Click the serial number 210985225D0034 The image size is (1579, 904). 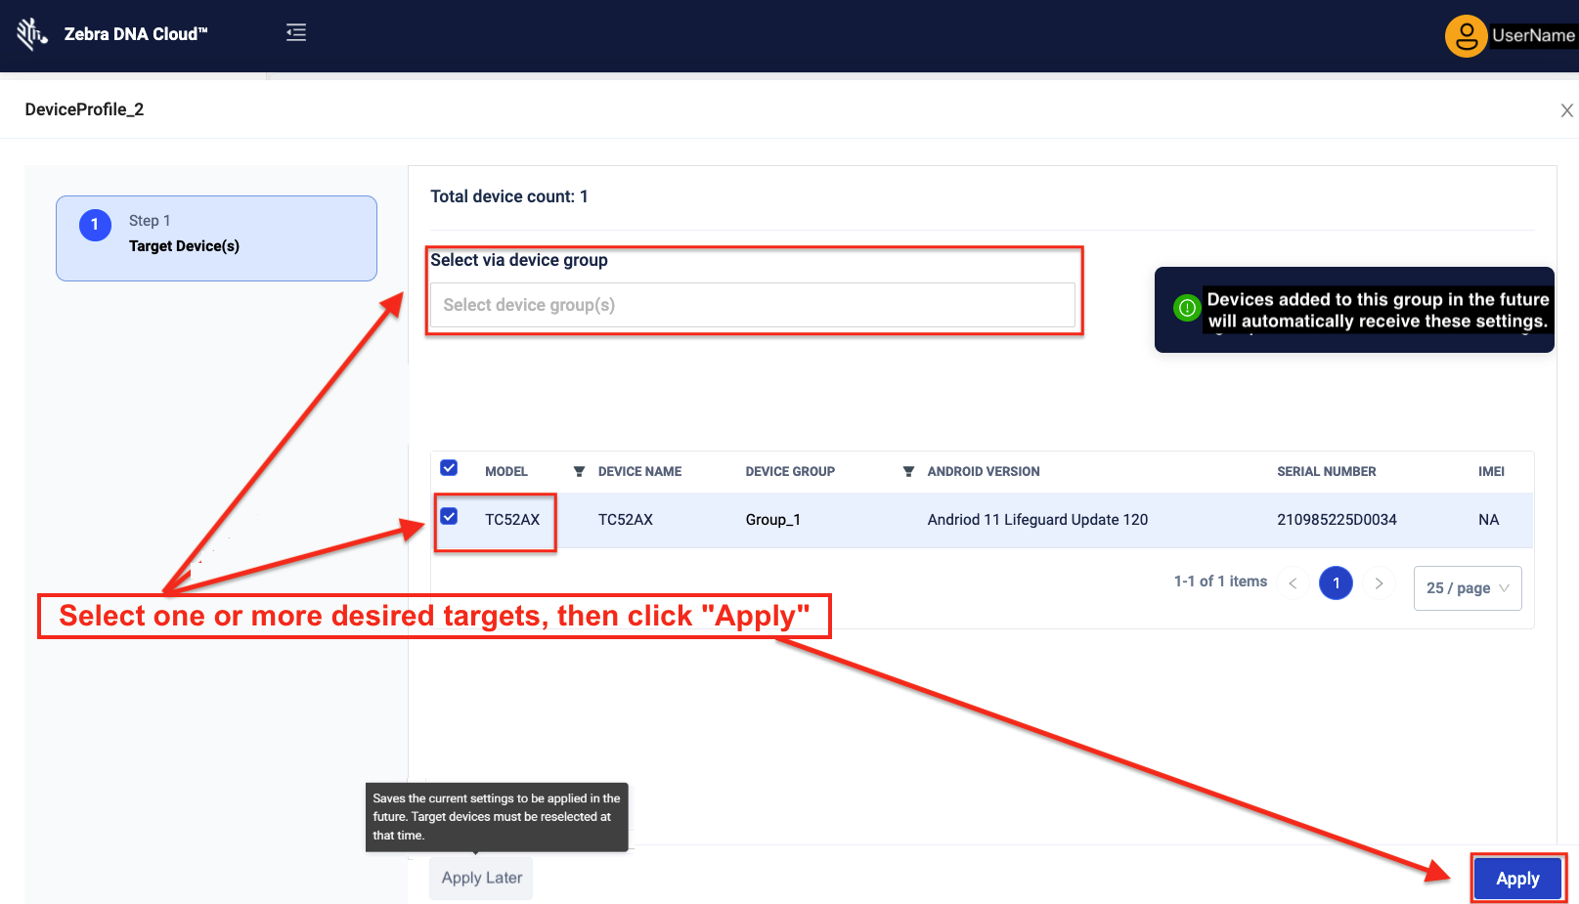click(x=1337, y=520)
